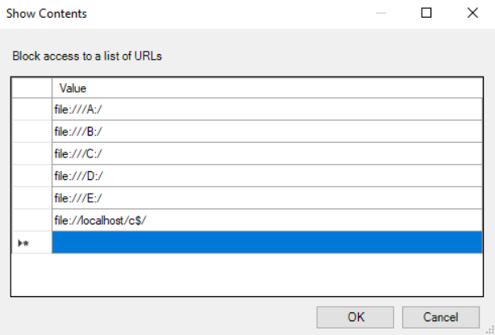Select the file:///A:/ value cell
The image size is (495, 335).
(270, 110)
